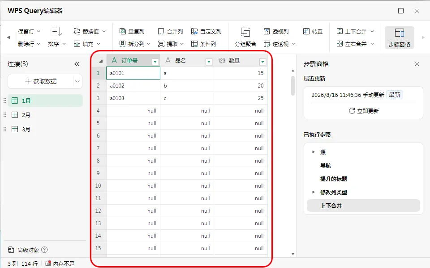Click the 左右合并 icon

[x=340, y=44]
